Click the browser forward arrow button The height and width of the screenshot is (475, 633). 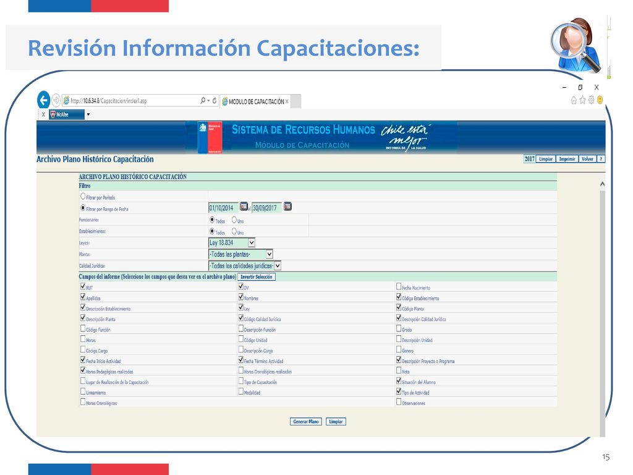pos(56,100)
